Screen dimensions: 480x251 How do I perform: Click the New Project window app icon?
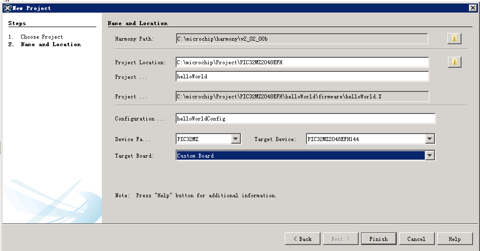click(8, 8)
